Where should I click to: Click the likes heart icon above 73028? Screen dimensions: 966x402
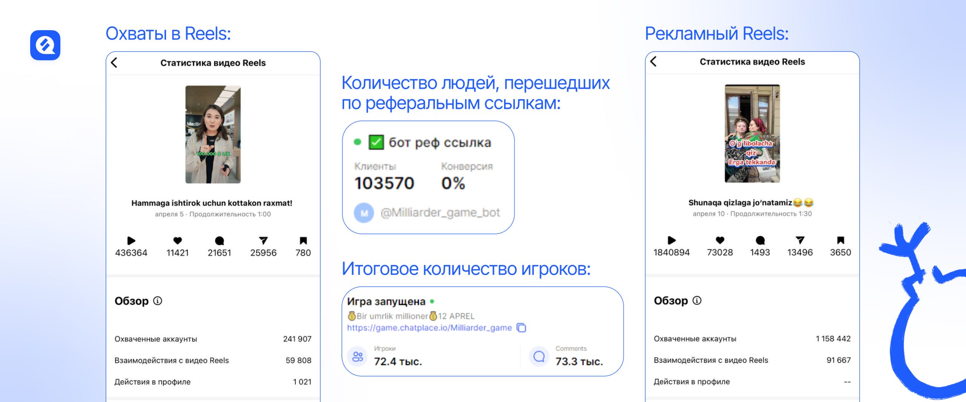720,240
